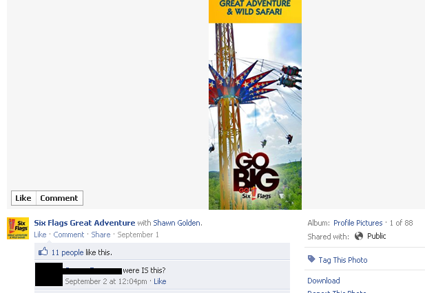Open Six Flags Great Adventure page link
Image resolution: width=425 pixels, height=293 pixels.
click(x=84, y=223)
